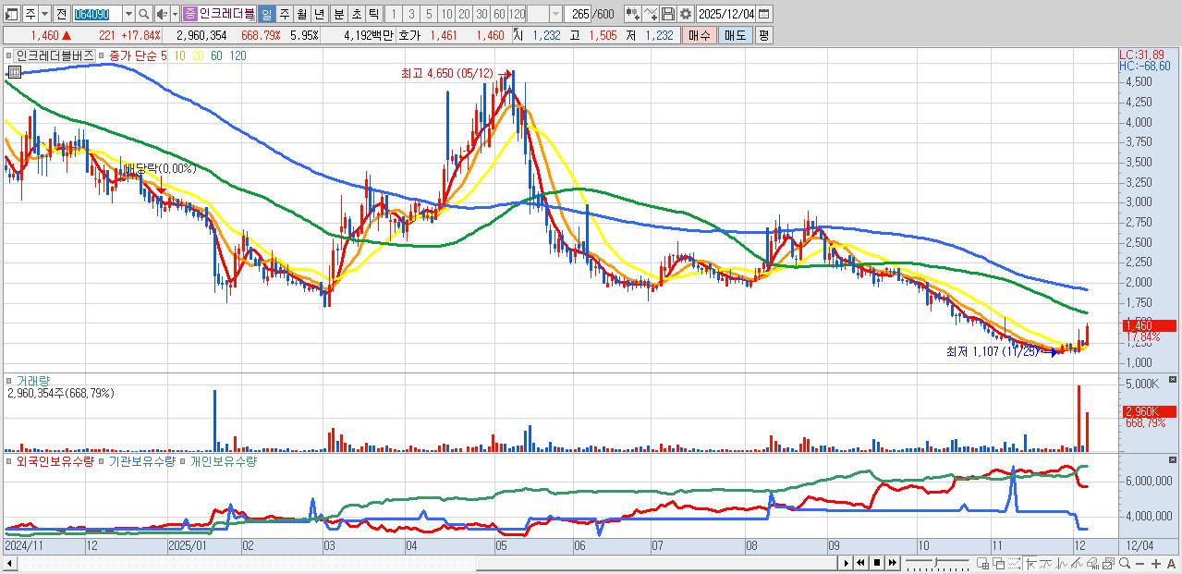Click the A text tool in bottom bar

(x=1171, y=564)
